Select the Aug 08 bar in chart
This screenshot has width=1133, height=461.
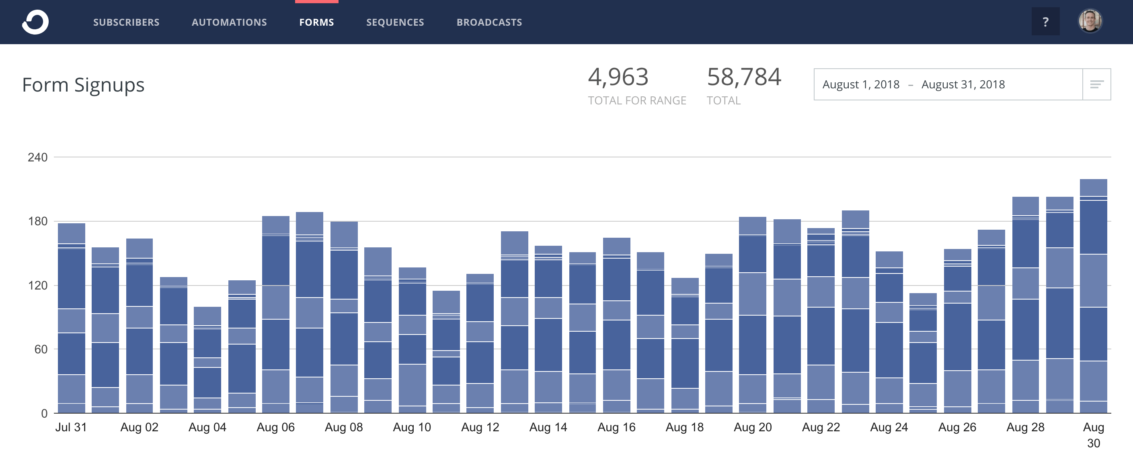[x=344, y=317]
